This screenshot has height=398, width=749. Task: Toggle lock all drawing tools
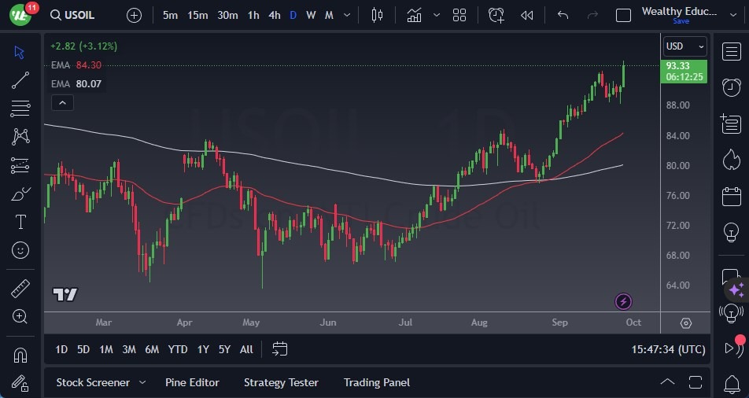(20, 384)
